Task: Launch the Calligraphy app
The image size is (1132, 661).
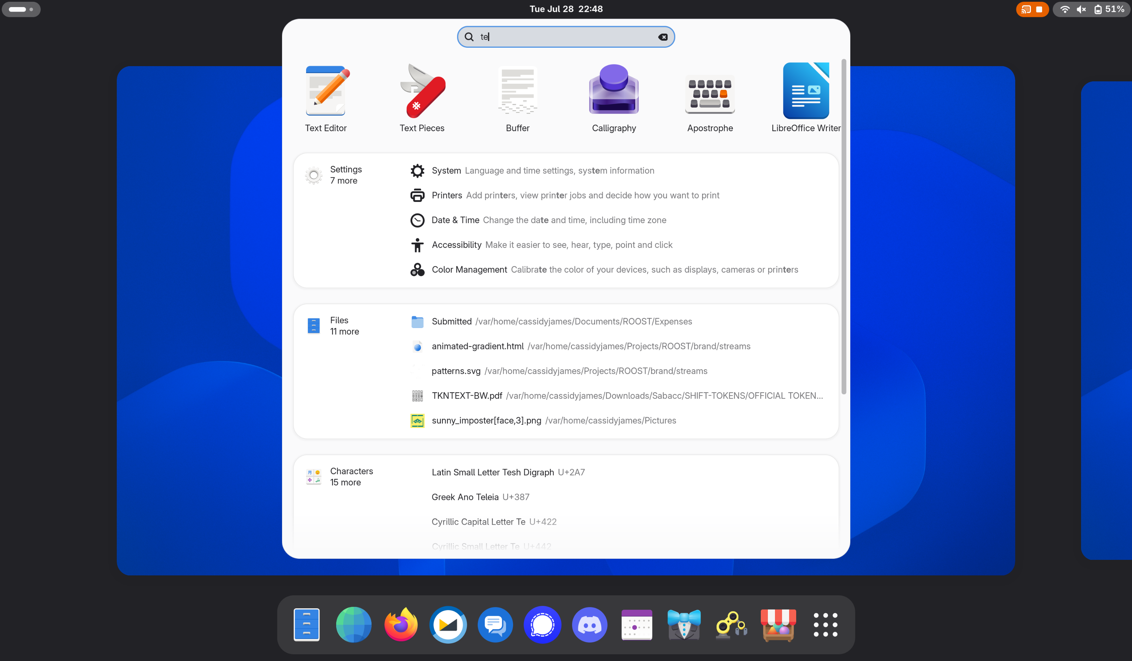Action: coord(614,98)
